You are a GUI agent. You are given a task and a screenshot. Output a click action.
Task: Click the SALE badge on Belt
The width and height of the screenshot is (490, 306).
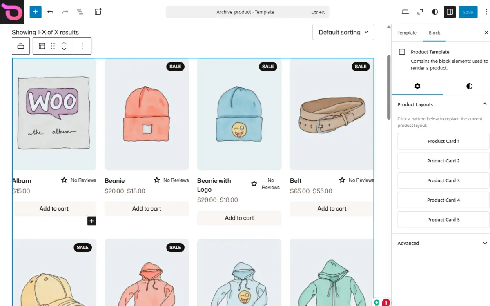[361, 67]
